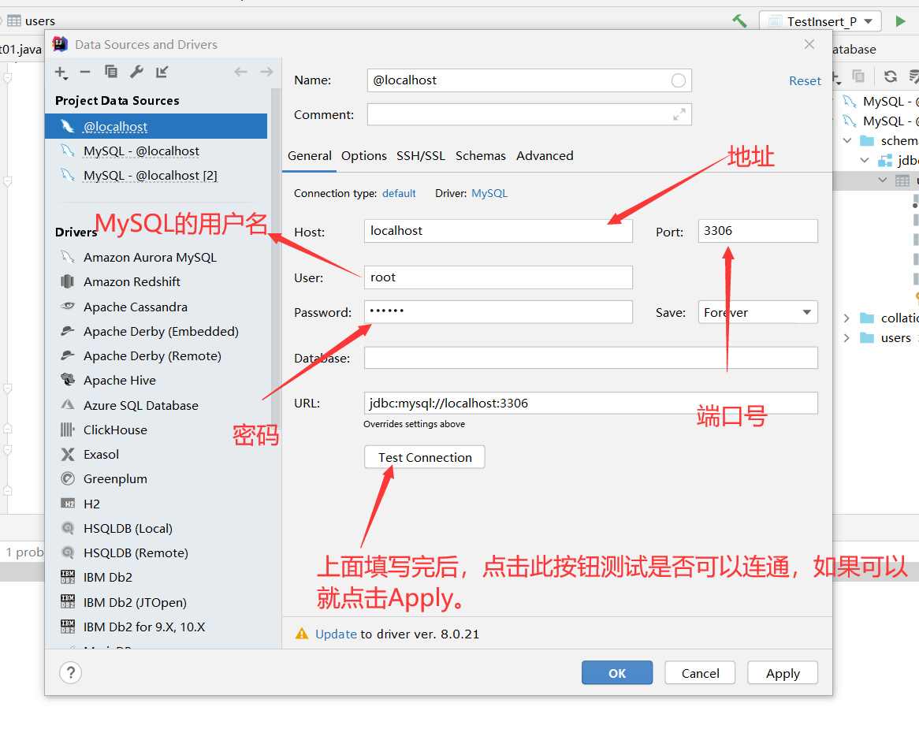Click the Host input field
The image size is (919, 744).
(498, 230)
